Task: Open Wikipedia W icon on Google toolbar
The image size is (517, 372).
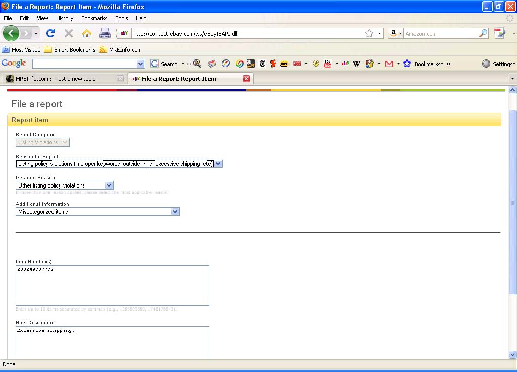Action: click(357, 64)
